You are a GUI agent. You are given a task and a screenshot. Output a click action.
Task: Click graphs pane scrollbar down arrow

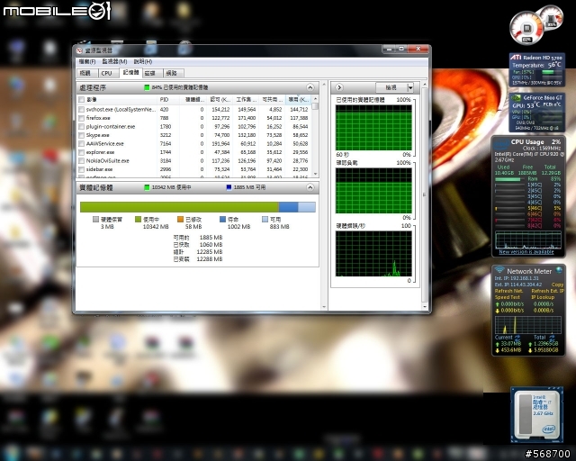pos(425,306)
